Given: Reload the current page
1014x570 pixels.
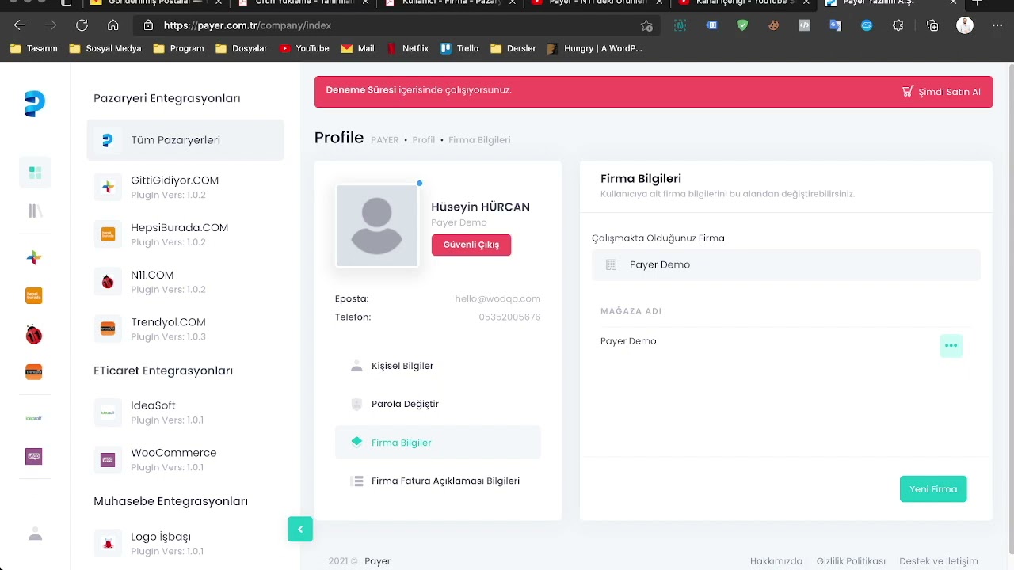Looking at the screenshot, I should [82, 25].
